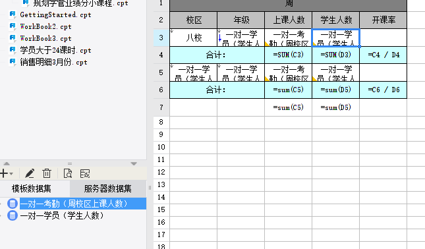Select =sum(D5) cell in row 6

335,90
